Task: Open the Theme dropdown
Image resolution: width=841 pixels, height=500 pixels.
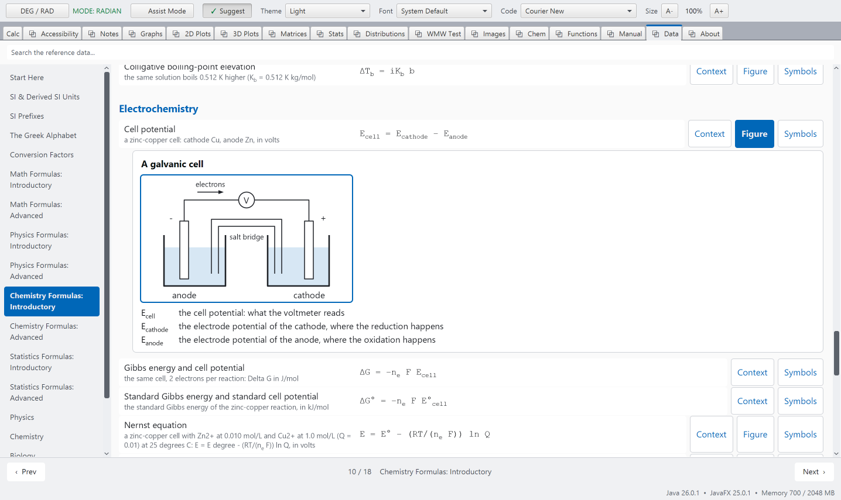Action: click(328, 11)
